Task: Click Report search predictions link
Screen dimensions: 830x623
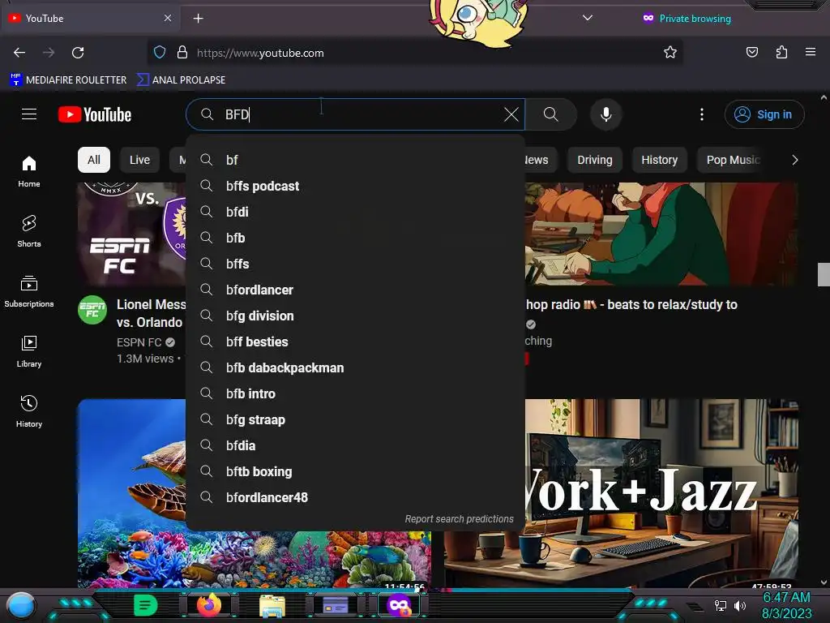Action: [459, 519]
